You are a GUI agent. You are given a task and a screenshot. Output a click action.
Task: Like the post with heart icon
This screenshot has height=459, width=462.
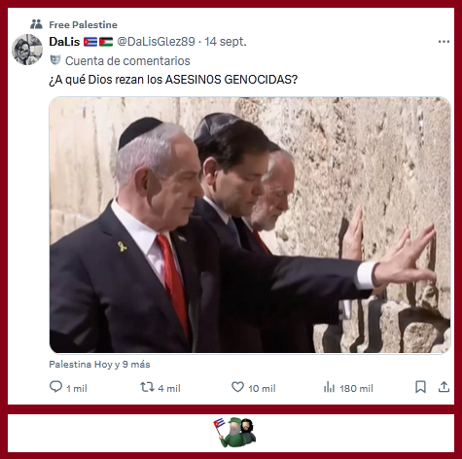click(237, 387)
